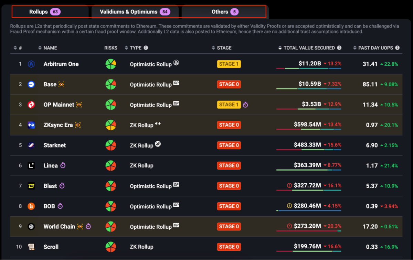Click the OP stack badge in the Blast row
The height and width of the screenshot is (260, 413).
tap(176, 184)
